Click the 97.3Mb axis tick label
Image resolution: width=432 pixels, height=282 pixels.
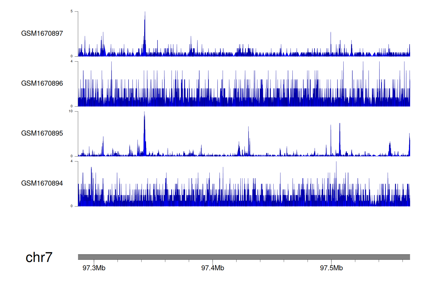94,268
